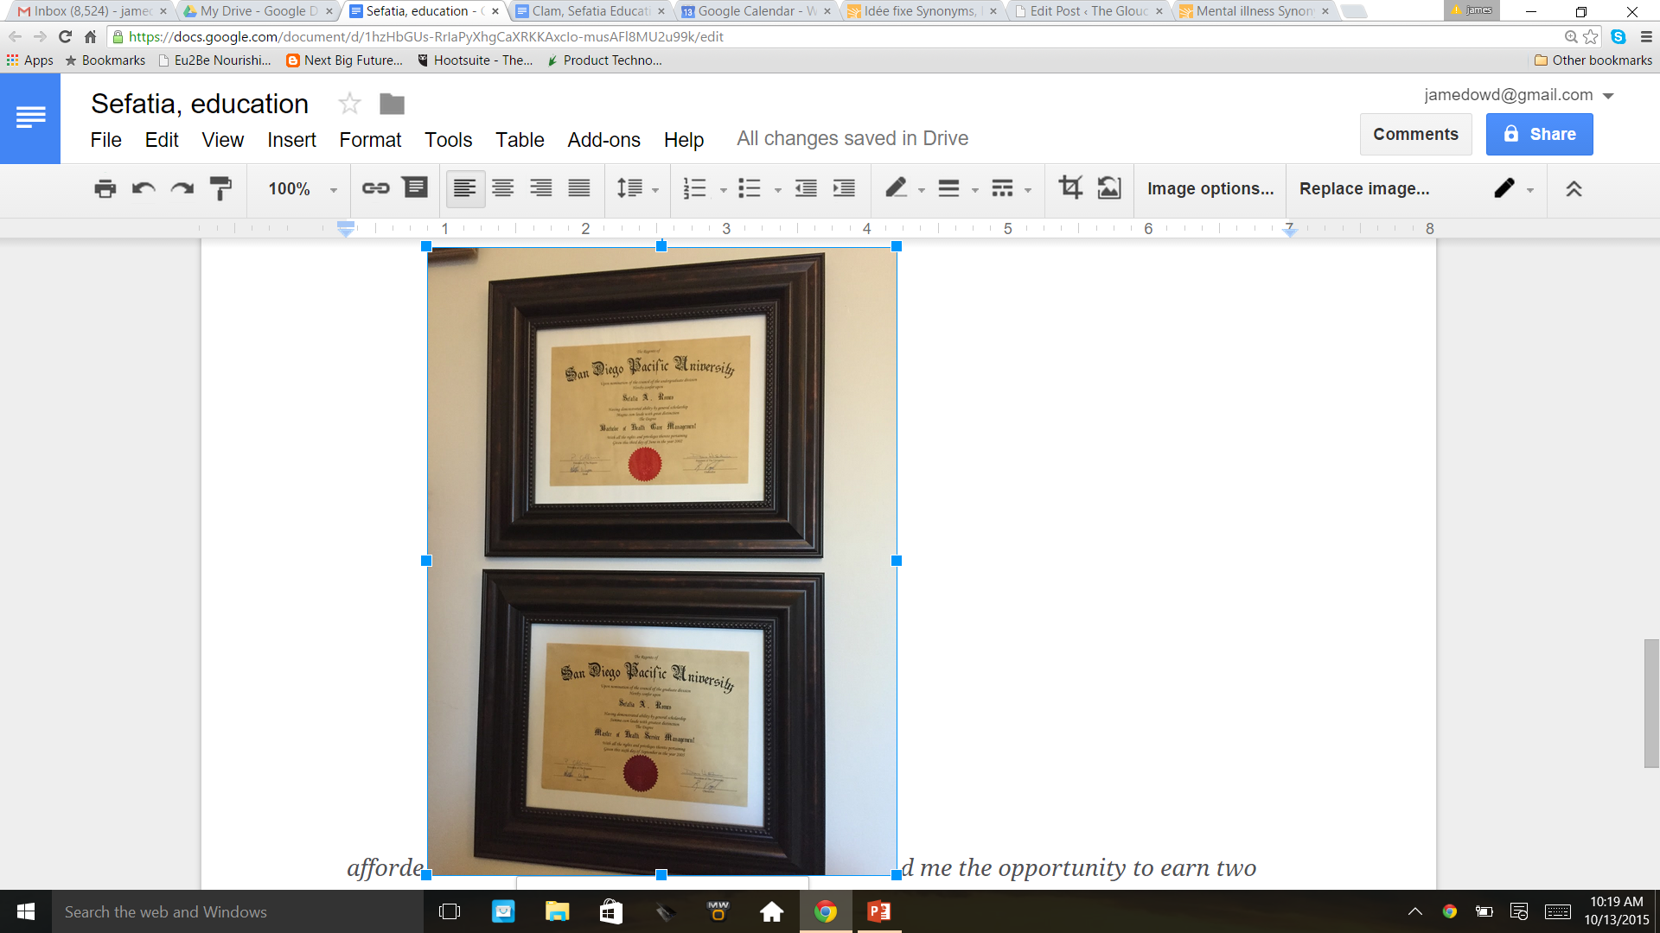Click the Reset image icon
This screenshot has height=933, width=1660.
[x=1109, y=188]
